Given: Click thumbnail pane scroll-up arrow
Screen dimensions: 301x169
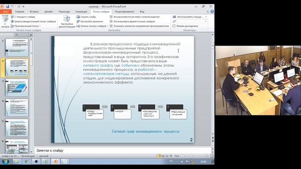Looking at the screenshot, I should tap(32, 39).
